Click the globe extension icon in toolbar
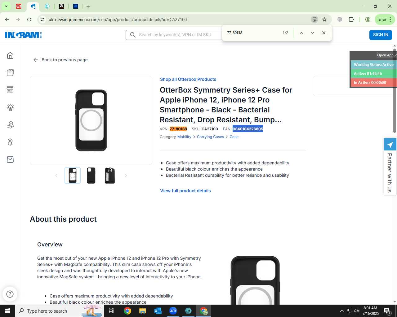This screenshot has width=397, height=317. pos(340,20)
